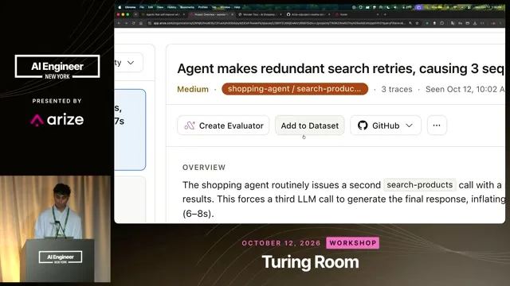
Task: Click the zoom magnifier icon in the address bar
Action: [x=410, y=23]
